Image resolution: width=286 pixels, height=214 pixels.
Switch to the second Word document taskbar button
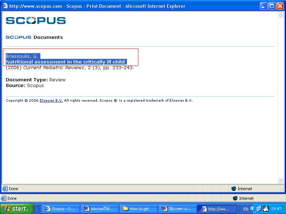tap(178, 209)
